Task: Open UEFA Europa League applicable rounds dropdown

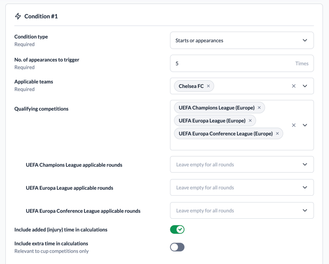Action: 242,187
